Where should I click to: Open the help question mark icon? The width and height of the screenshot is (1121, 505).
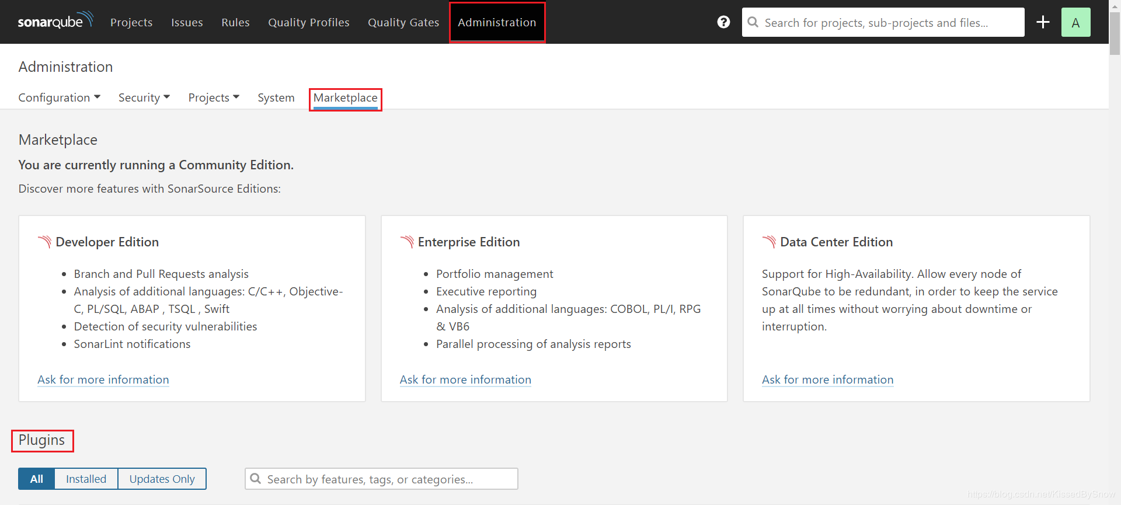click(x=723, y=22)
